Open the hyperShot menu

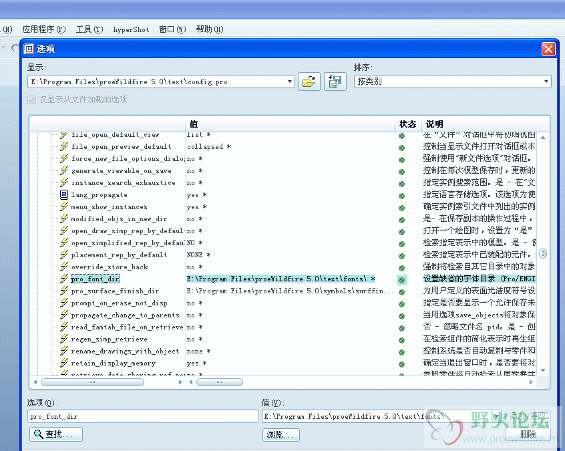coord(131,29)
